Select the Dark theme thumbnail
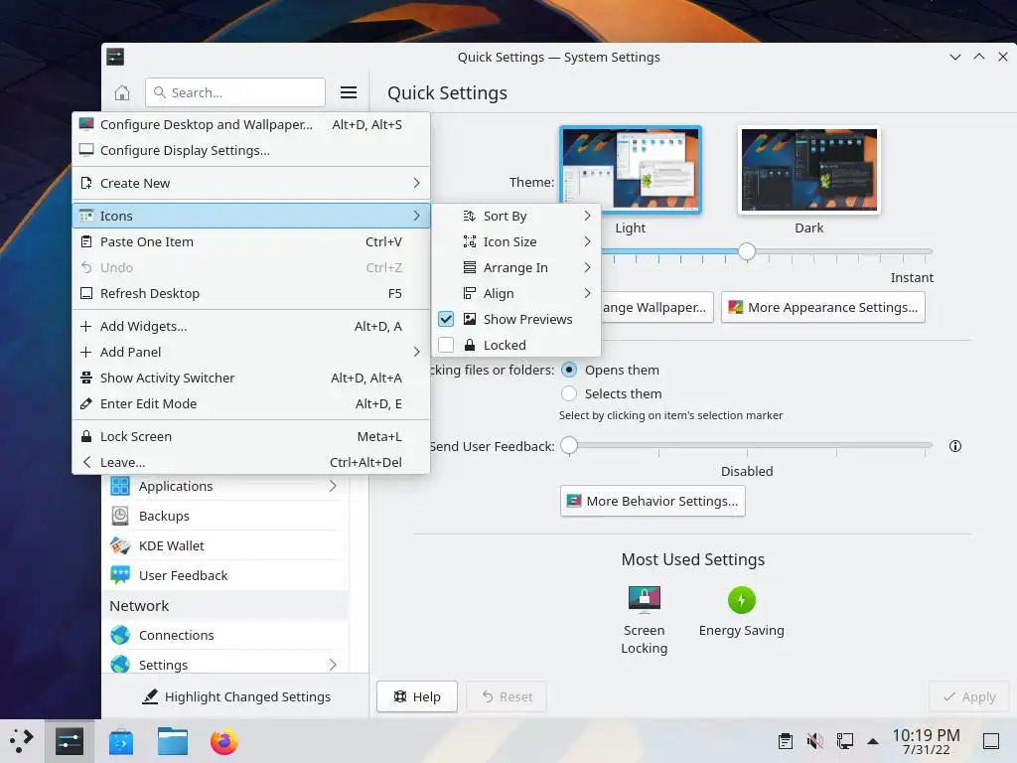This screenshot has width=1017, height=763. coord(808,170)
